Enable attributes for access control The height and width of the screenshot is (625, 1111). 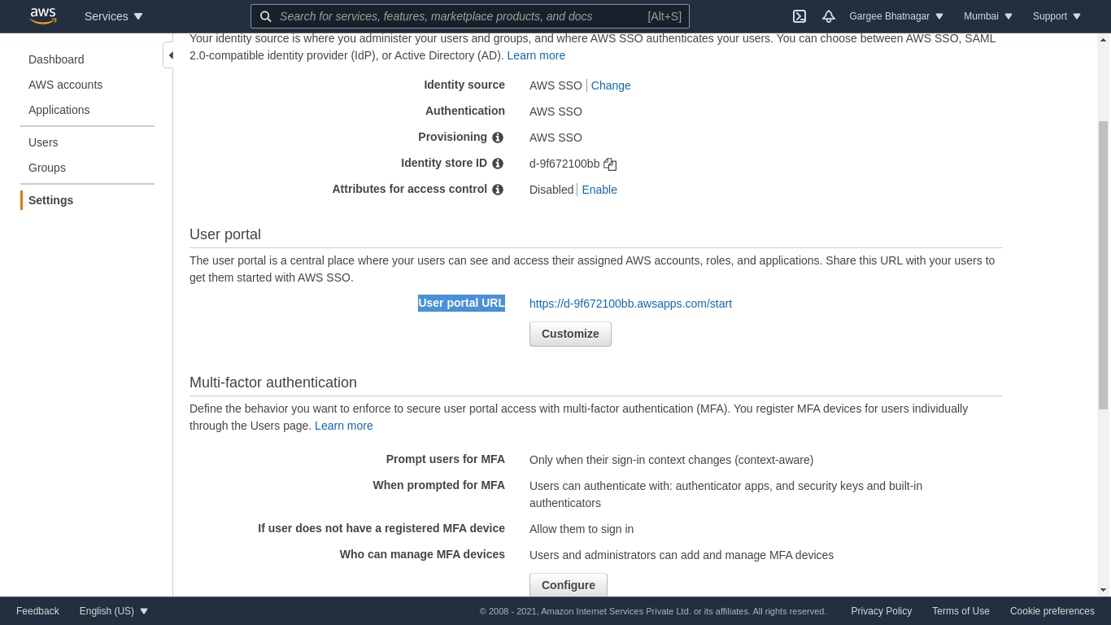tap(599, 190)
